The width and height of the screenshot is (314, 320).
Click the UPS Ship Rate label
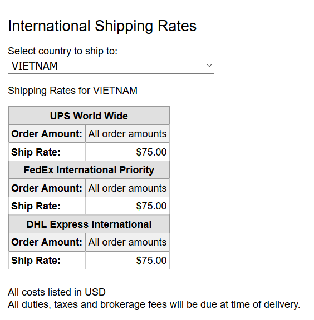click(x=36, y=152)
